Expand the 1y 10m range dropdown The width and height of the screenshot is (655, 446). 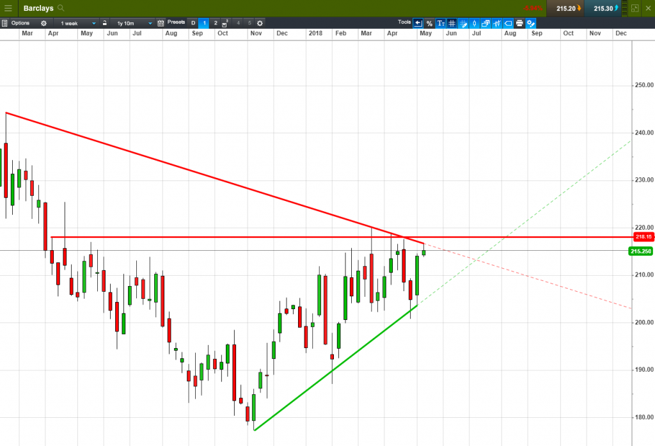pyautogui.click(x=133, y=24)
